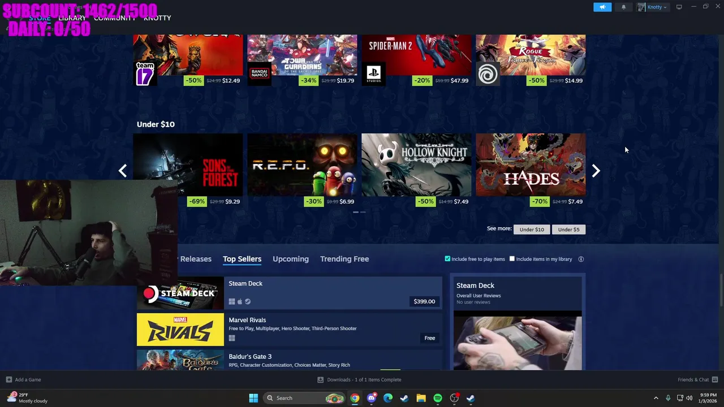724x407 pixels.
Task: Open File Explorer from the taskbar
Action: click(x=421, y=398)
